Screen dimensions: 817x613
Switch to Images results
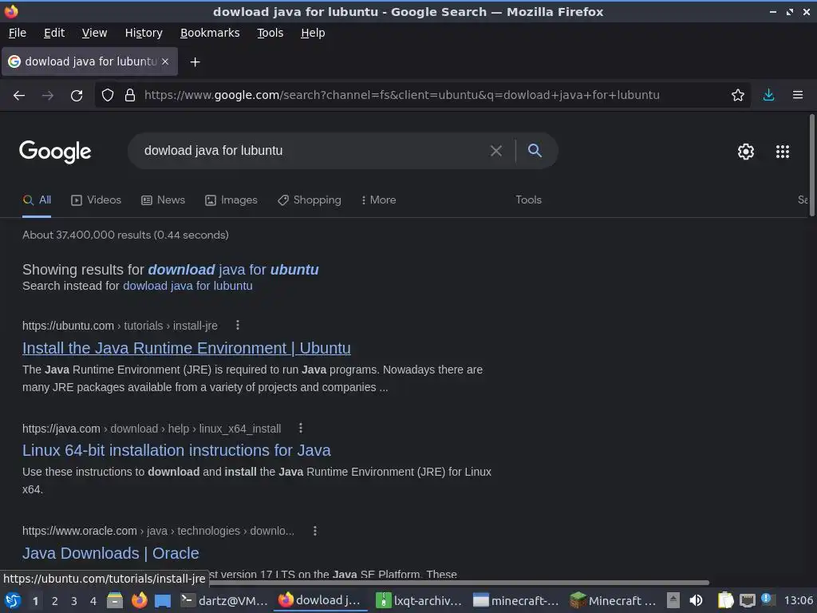coord(231,200)
